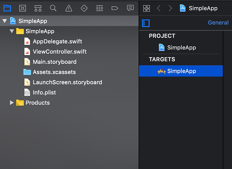Show the Breakpoint navigator tag icon
This screenshot has width=232, height=169.
(x=115, y=8)
